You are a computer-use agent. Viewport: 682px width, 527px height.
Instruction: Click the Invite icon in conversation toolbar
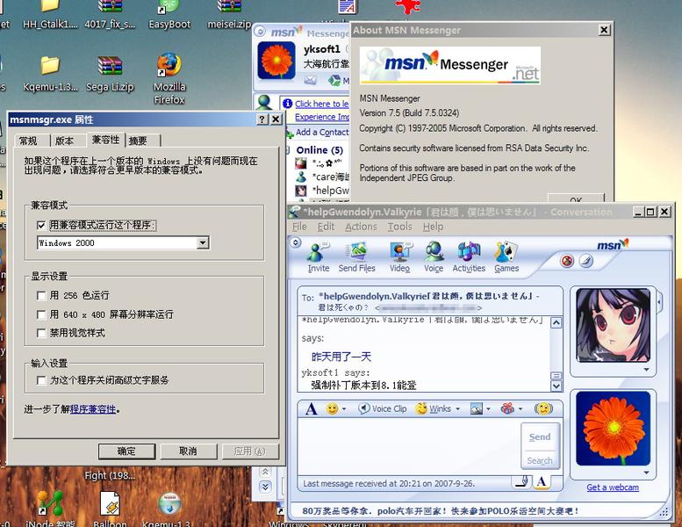319,256
